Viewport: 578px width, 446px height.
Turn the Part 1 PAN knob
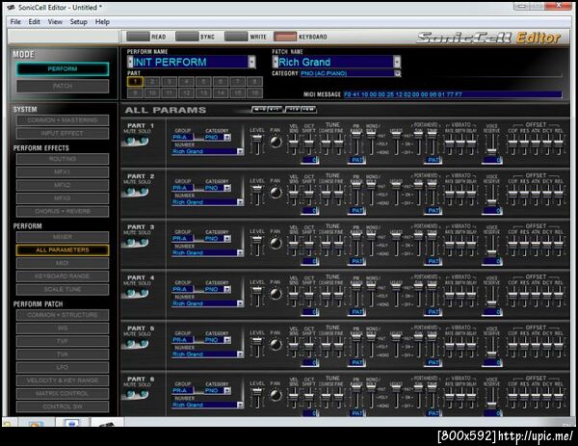(x=276, y=142)
